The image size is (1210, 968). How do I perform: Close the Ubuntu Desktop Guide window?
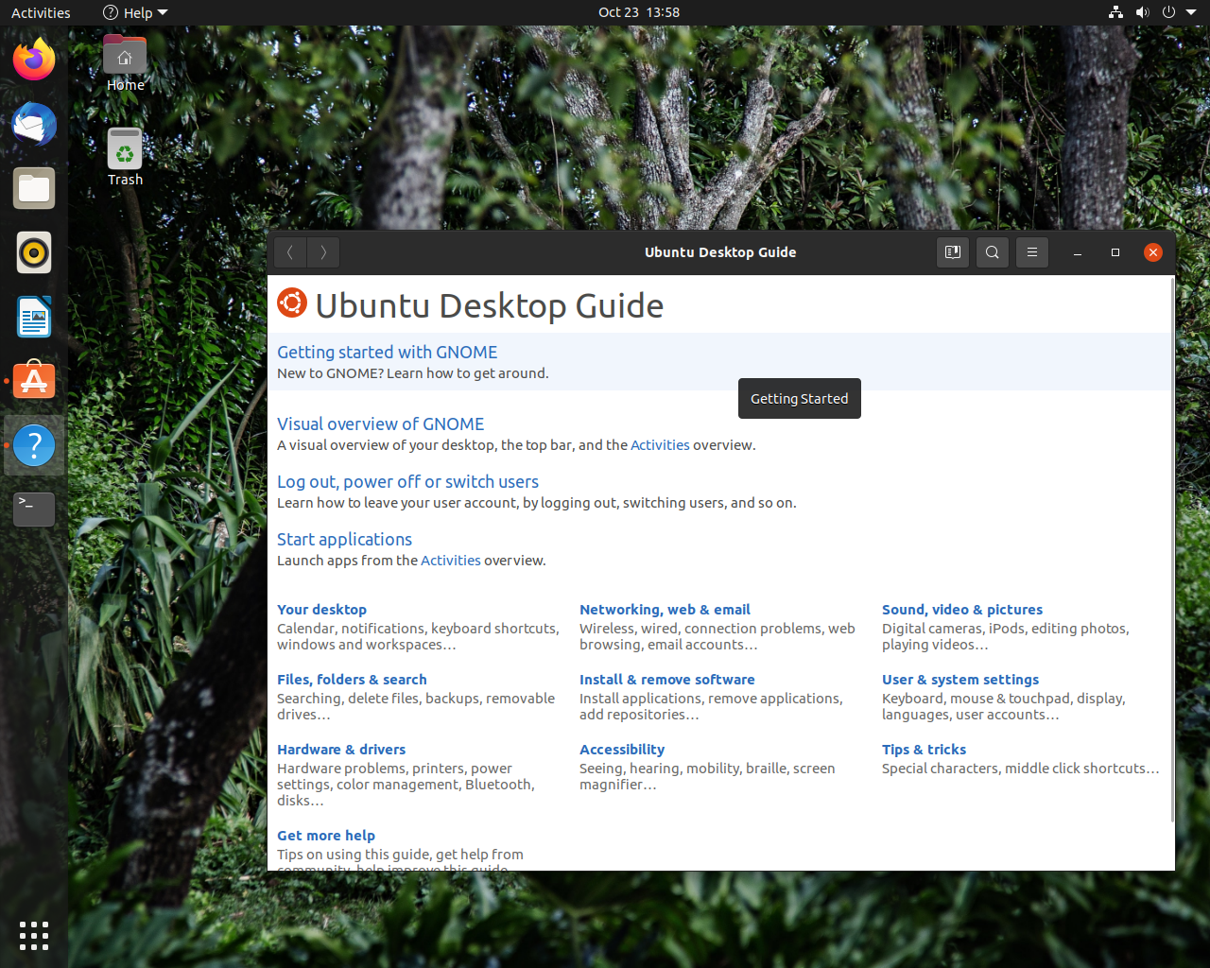point(1153,252)
